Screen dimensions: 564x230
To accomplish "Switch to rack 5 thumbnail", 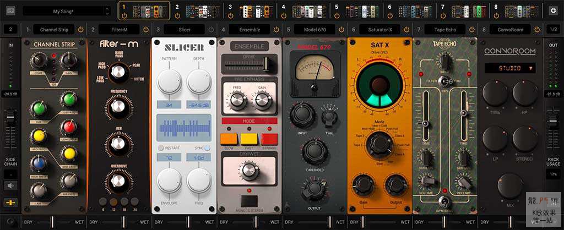I will click(x=362, y=12).
